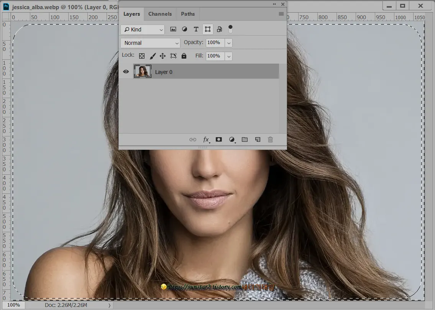Switch to the Layers tab
Image resolution: width=435 pixels, height=310 pixels.
pos(131,14)
